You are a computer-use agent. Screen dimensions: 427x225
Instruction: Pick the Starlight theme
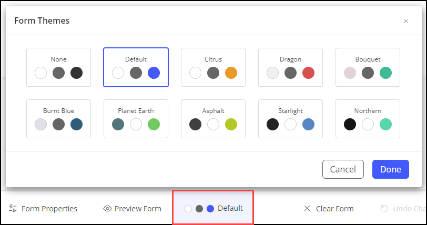[290, 119]
